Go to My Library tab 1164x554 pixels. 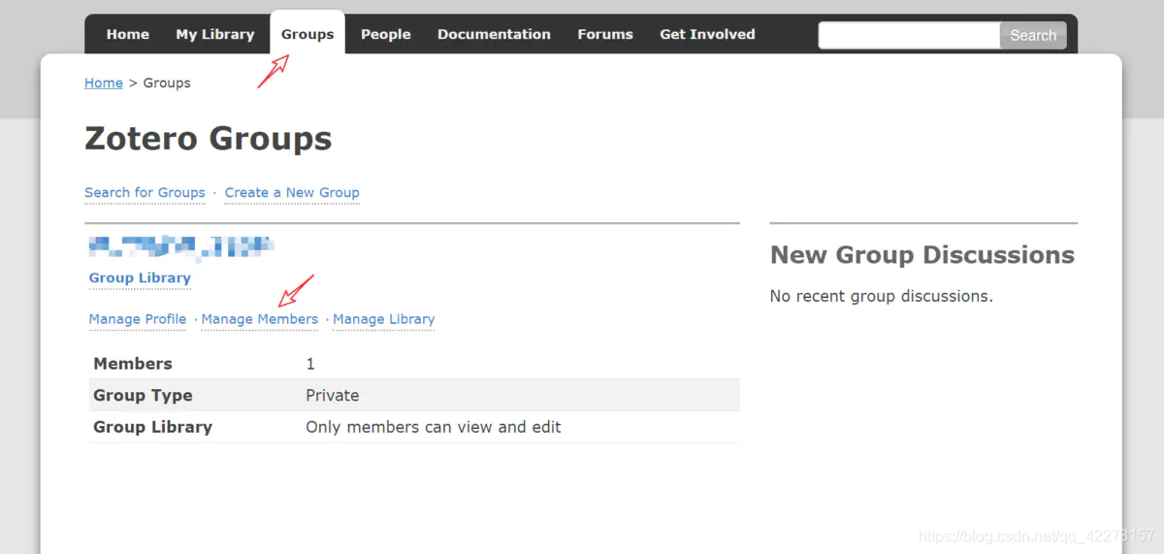coord(215,34)
